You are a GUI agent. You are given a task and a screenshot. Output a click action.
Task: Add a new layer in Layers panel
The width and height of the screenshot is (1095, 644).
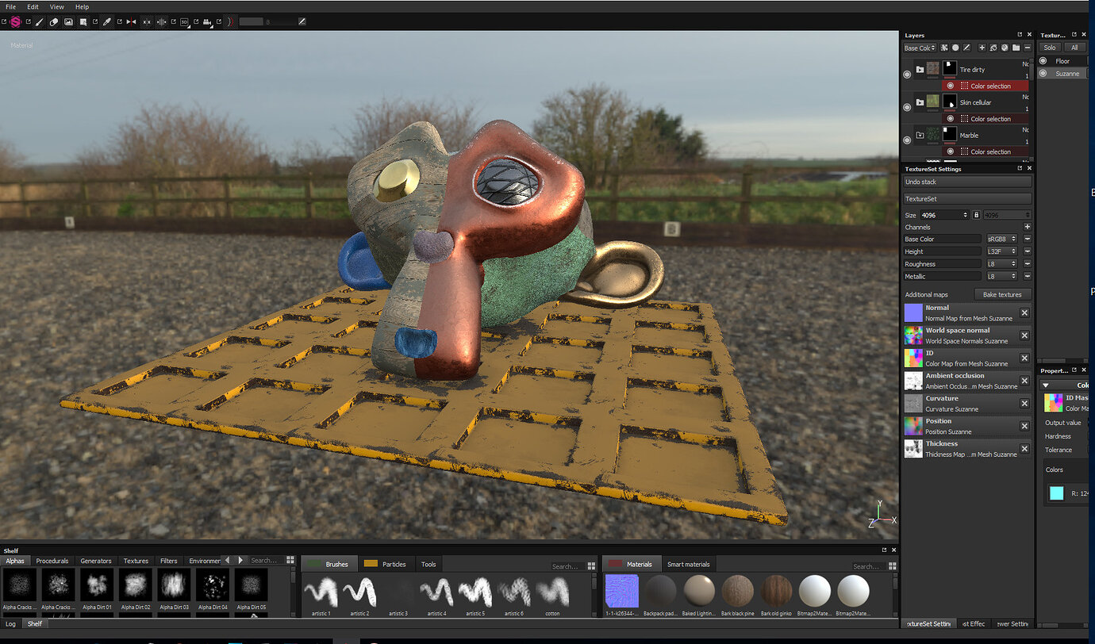pyautogui.click(x=982, y=48)
